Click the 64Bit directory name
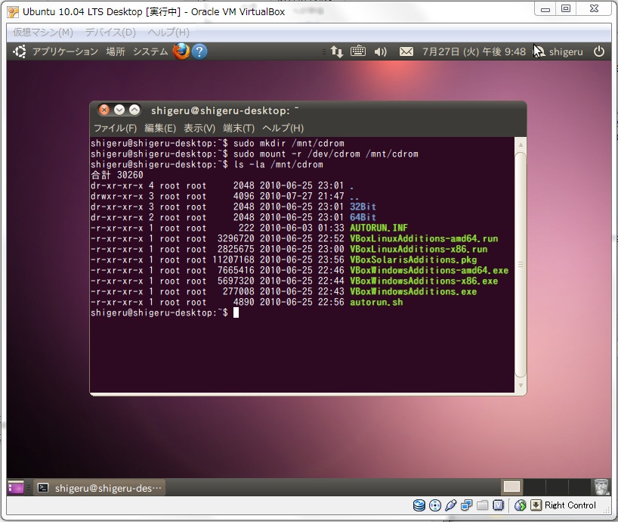Image resolution: width=618 pixels, height=522 pixels. tap(363, 217)
